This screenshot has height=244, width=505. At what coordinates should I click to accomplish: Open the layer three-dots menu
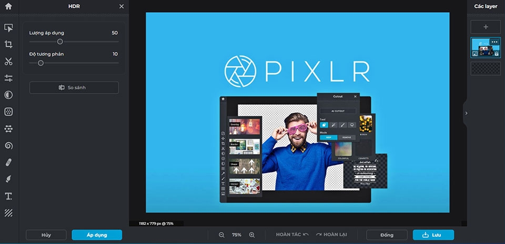point(494,42)
